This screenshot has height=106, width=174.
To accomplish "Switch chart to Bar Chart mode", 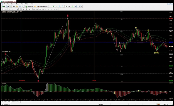I will pos(51,7).
